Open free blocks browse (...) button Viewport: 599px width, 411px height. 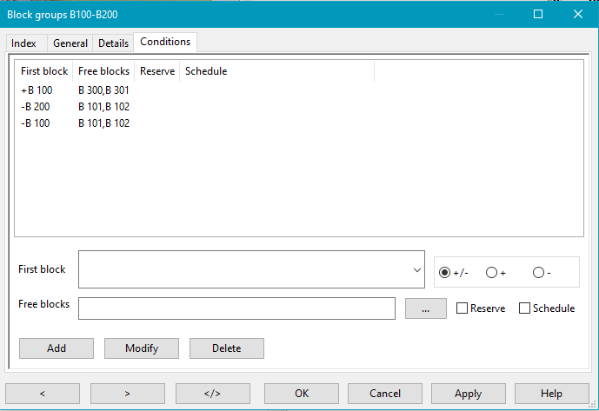point(425,308)
